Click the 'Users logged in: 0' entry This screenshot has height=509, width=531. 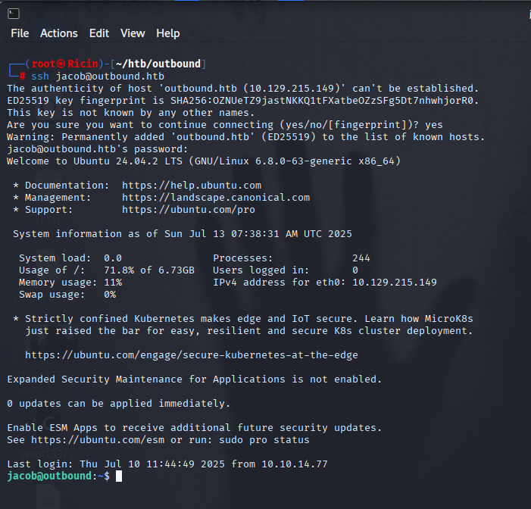pos(286,270)
